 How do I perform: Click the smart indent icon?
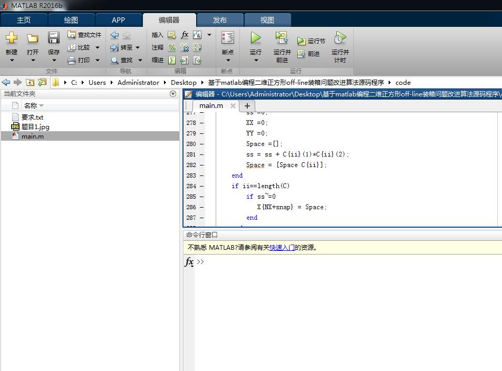[172, 60]
